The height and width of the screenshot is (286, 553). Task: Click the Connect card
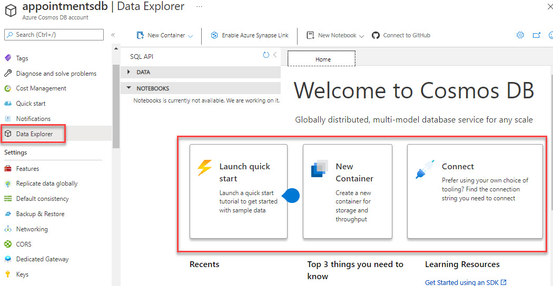(475, 191)
